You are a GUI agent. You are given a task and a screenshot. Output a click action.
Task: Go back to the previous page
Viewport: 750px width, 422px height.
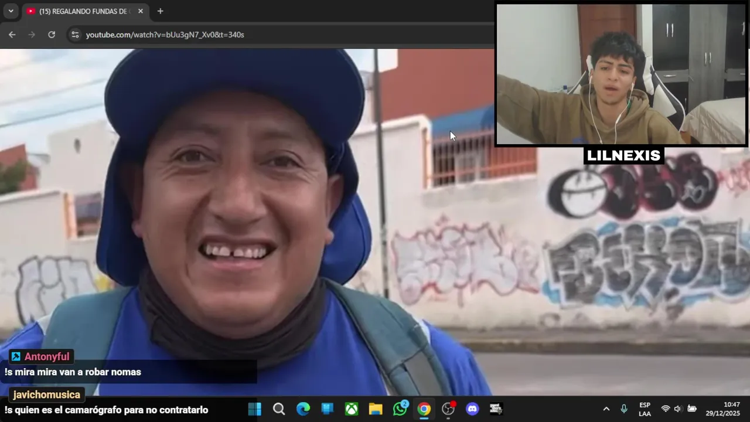point(12,35)
